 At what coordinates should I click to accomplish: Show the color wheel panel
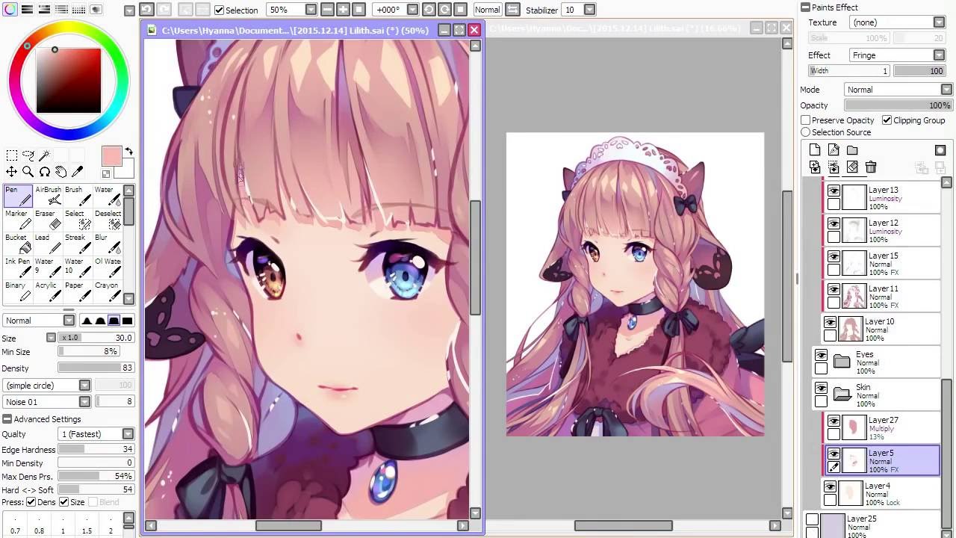click(x=10, y=10)
